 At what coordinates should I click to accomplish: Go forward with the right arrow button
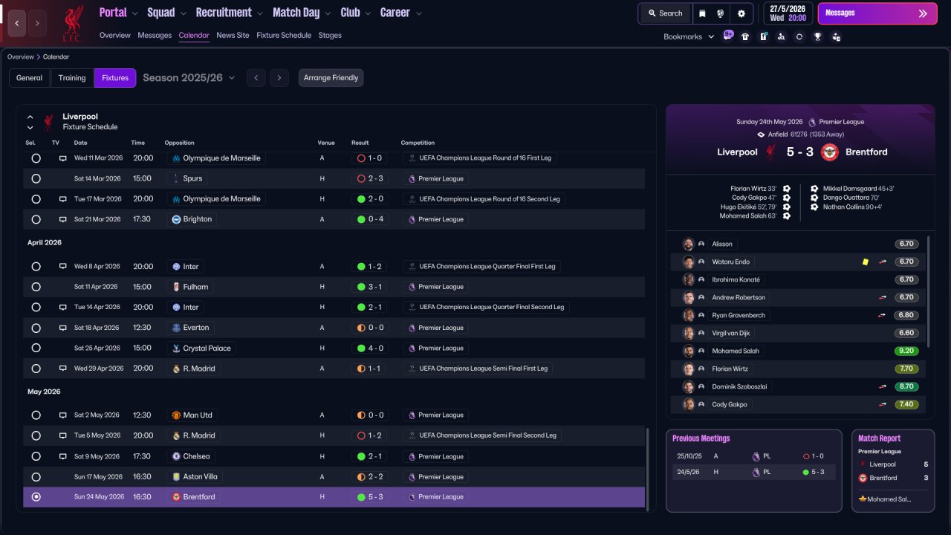pyautogui.click(x=37, y=23)
